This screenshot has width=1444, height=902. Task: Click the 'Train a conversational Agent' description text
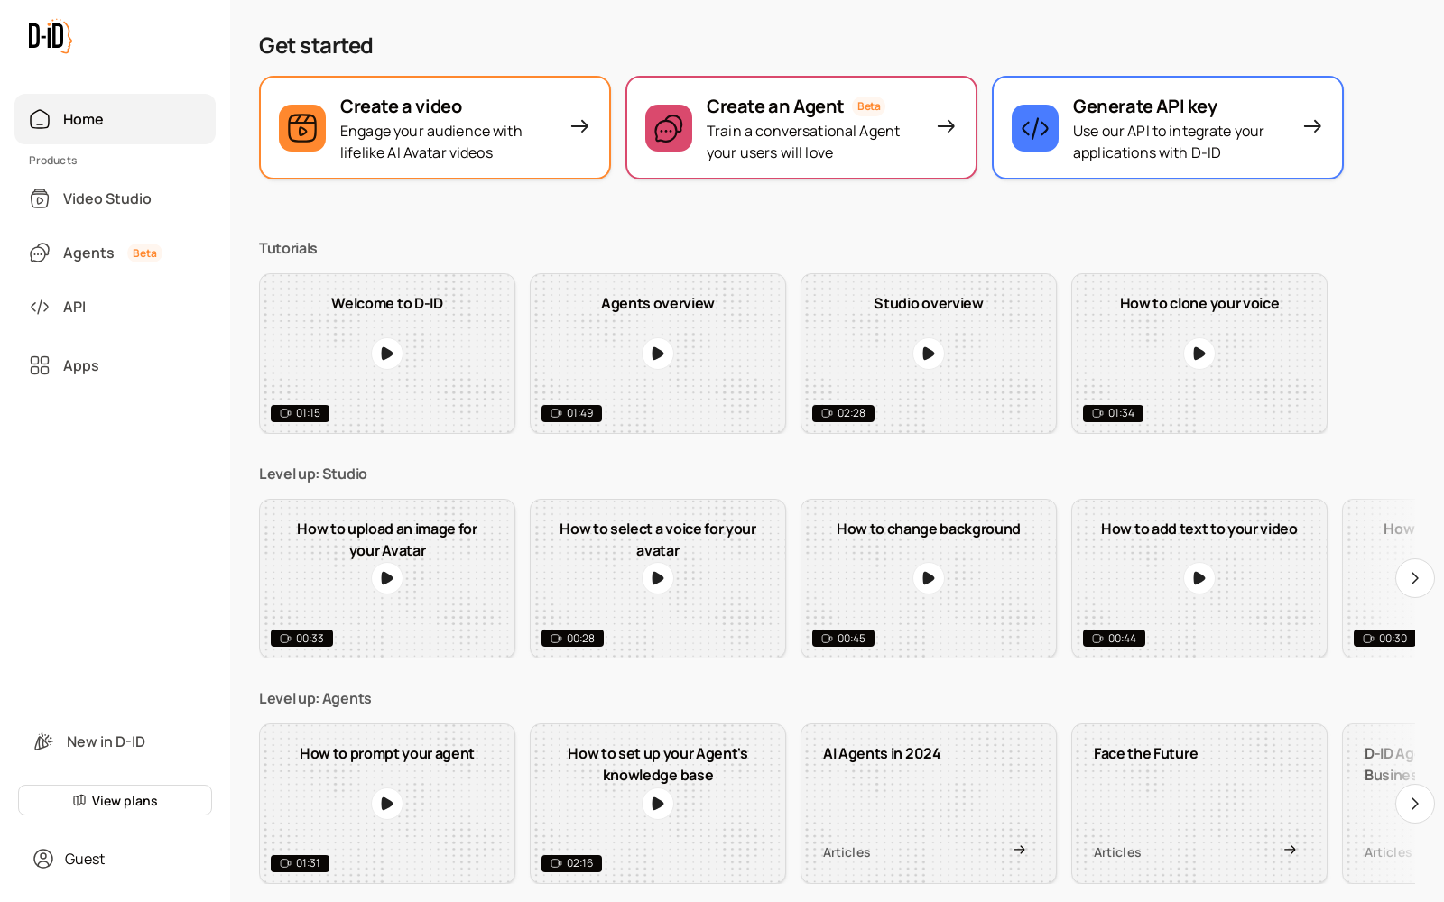[803, 142]
